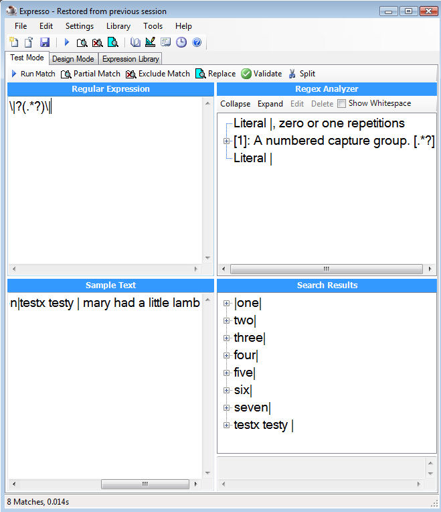Click the Replace button in mode toolbar
Viewport: 441px width, 512px height.
click(x=215, y=74)
